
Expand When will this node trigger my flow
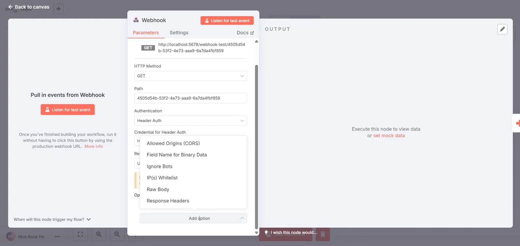(52, 219)
